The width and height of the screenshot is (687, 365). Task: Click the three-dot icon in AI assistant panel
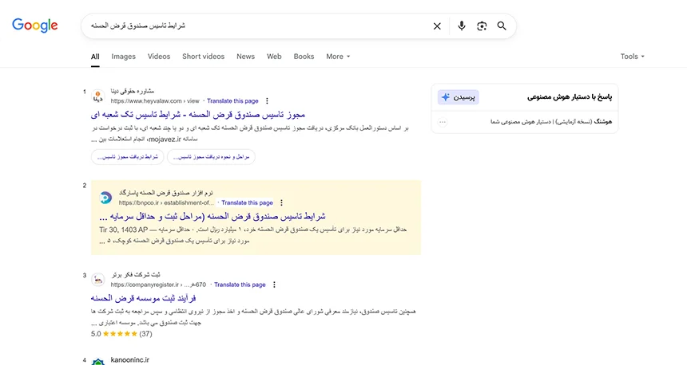click(443, 122)
